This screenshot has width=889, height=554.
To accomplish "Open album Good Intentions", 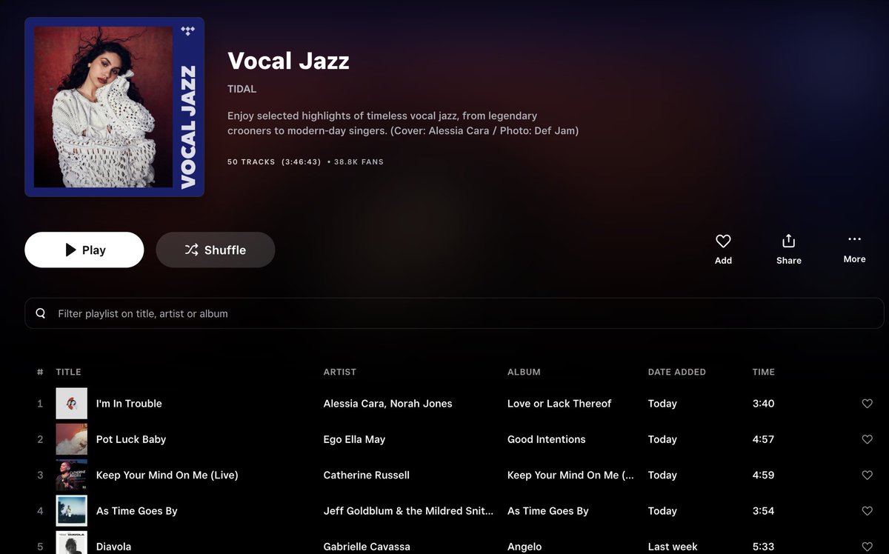I will (x=547, y=439).
